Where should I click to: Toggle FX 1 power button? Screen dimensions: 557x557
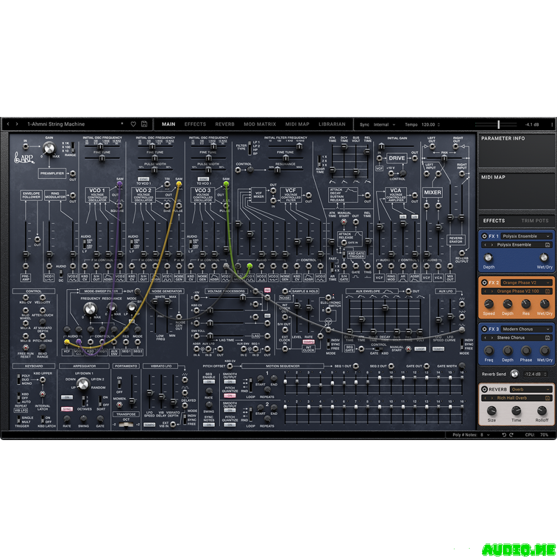(x=484, y=236)
